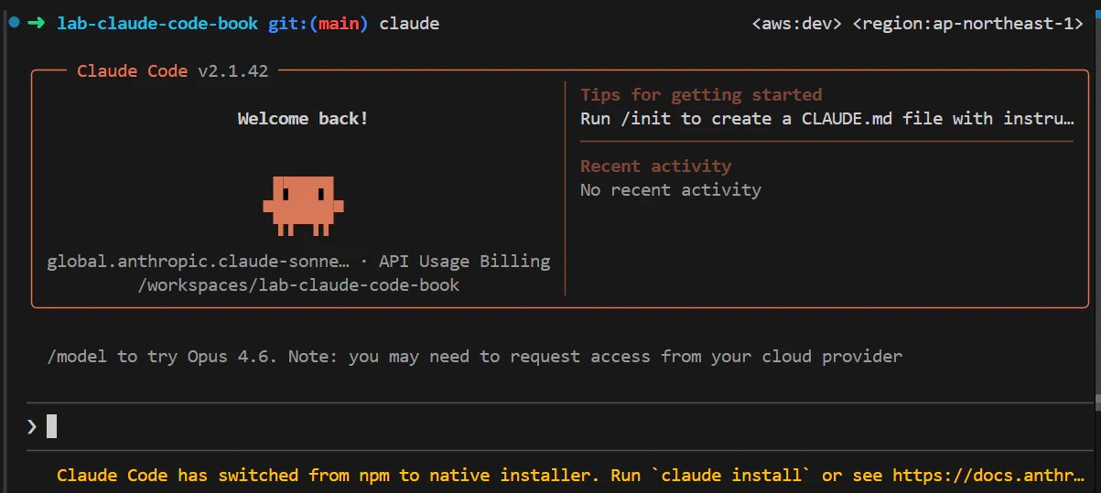Click the 'lab-claude-code-book' directory name in prompt
The height and width of the screenshot is (493, 1101).
(157, 23)
